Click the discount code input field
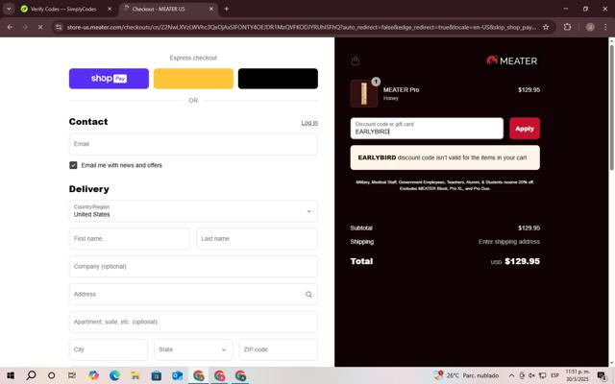Screen dimensions: 615x384 tap(427, 129)
